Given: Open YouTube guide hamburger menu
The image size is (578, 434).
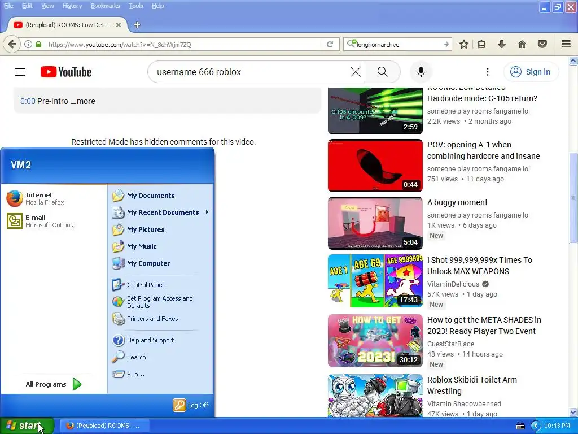Looking at the screenshot, I should 20,72.
